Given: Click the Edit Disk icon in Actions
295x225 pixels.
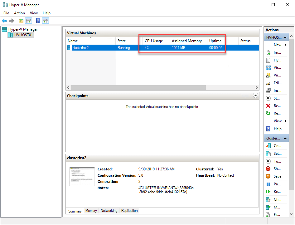Looking at the screenshot, I should 268,83.
